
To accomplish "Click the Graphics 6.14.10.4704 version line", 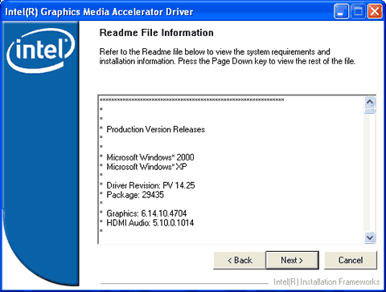I will tap(146, 213).
